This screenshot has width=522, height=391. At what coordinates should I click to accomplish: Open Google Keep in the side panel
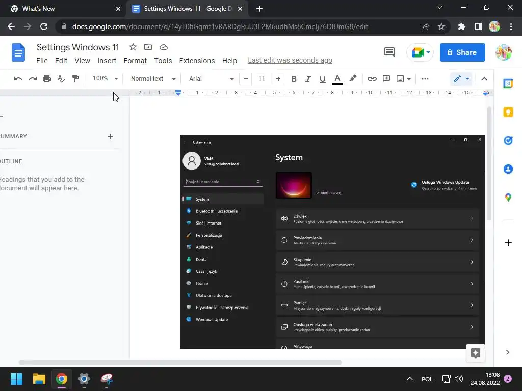pos(508,112)
